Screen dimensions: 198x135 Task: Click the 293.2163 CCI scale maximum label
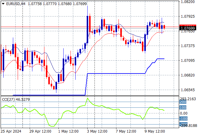(188, 99)
